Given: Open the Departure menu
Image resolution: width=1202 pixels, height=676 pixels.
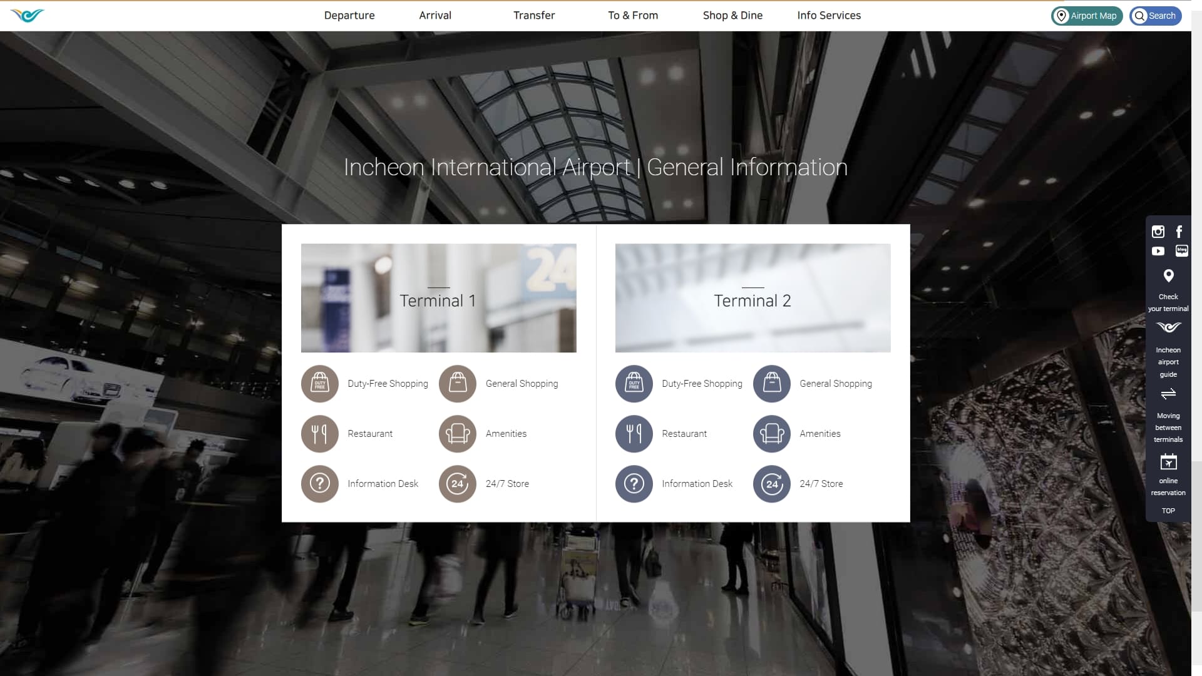Looking at the screenshot, I should tap(349, 16).
